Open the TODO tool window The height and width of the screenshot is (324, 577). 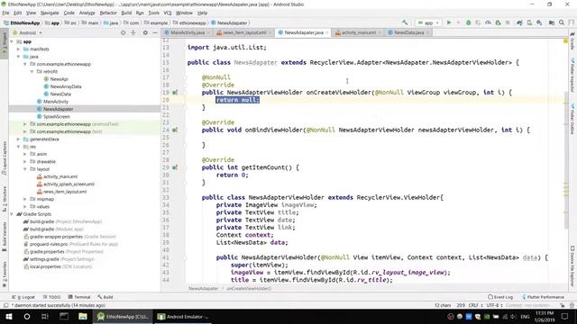[52, 297]
